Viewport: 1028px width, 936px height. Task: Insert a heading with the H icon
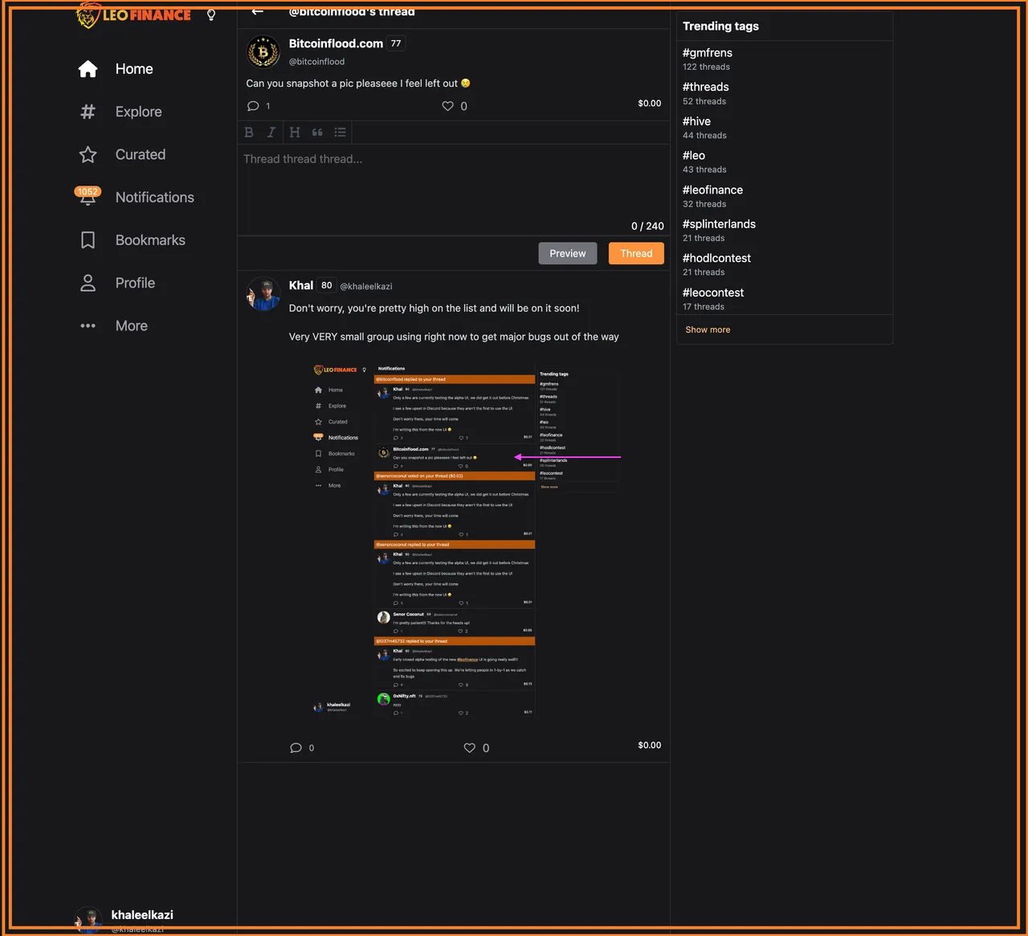[x=295, y=133]
